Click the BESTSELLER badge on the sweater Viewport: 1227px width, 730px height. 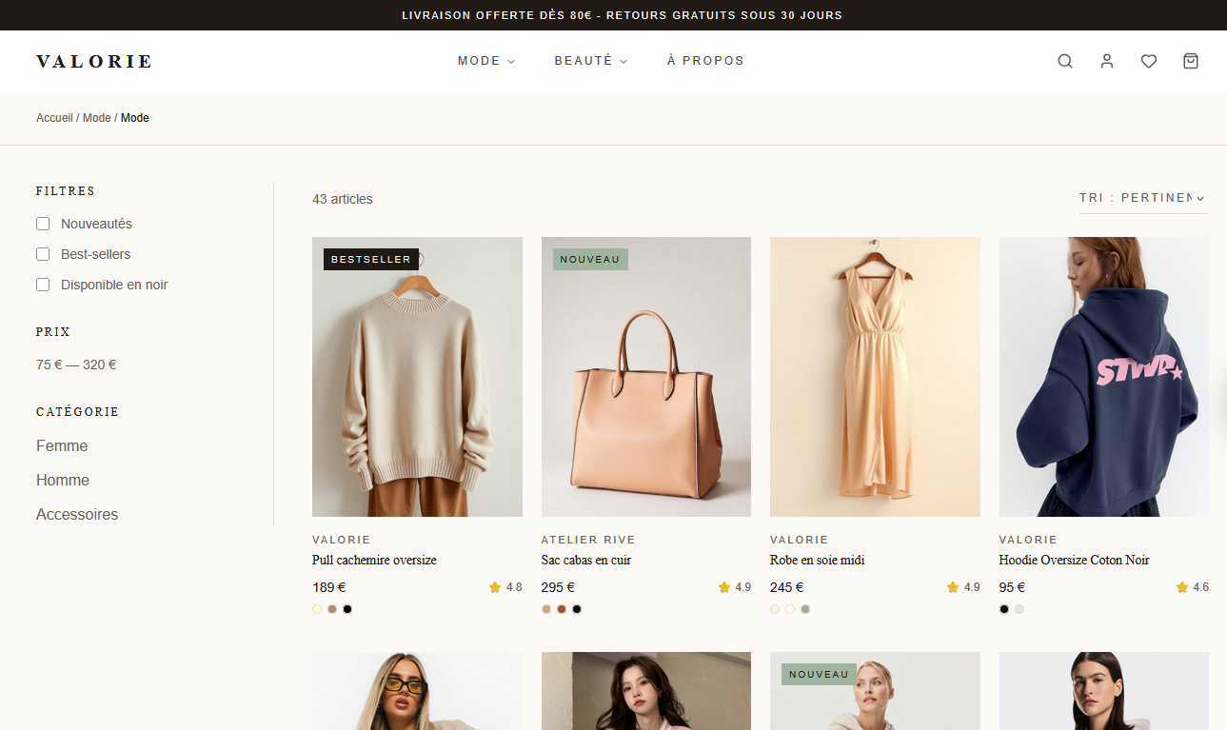371,259
